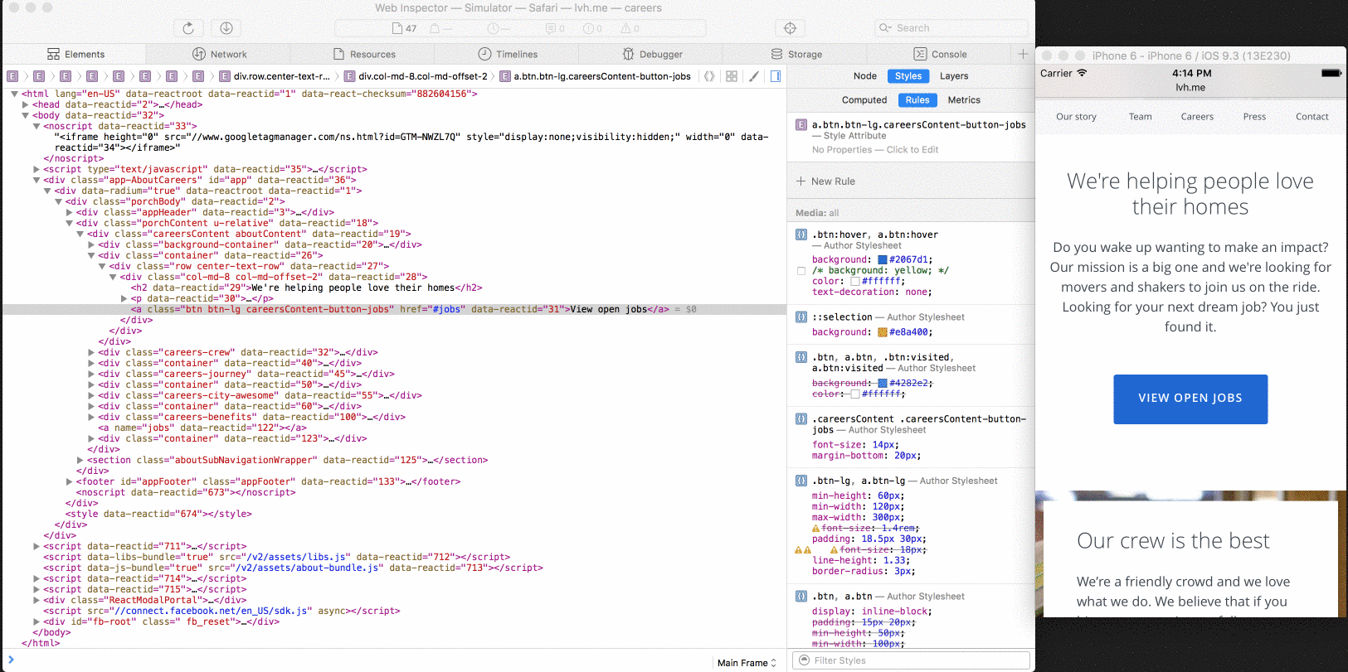The width and height of the screenshot is (1348, 672).
Task: Click the download web archive icon
Action: (226, 28)
